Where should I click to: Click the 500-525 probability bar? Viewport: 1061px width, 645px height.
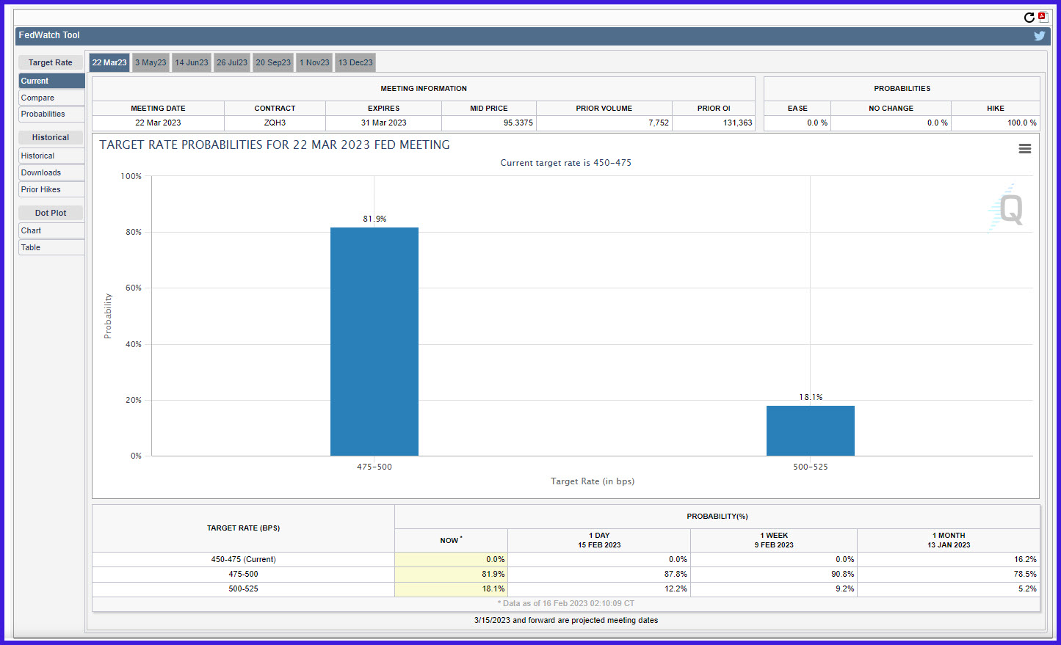tap(811, 431)
